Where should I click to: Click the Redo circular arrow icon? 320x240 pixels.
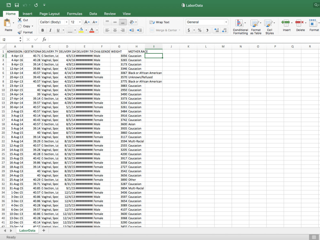(x=36, y=5)
